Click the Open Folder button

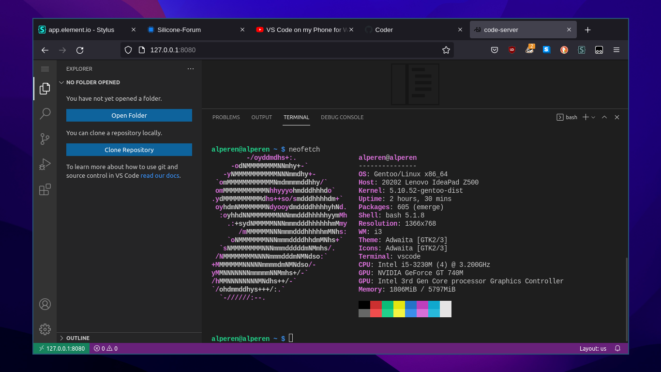129,115
